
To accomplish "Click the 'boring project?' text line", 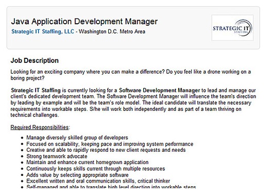I will [x=27, y=78].
